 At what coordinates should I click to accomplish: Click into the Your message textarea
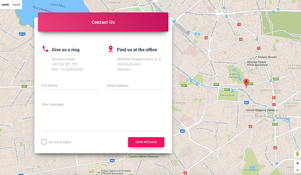click(103, 115)
